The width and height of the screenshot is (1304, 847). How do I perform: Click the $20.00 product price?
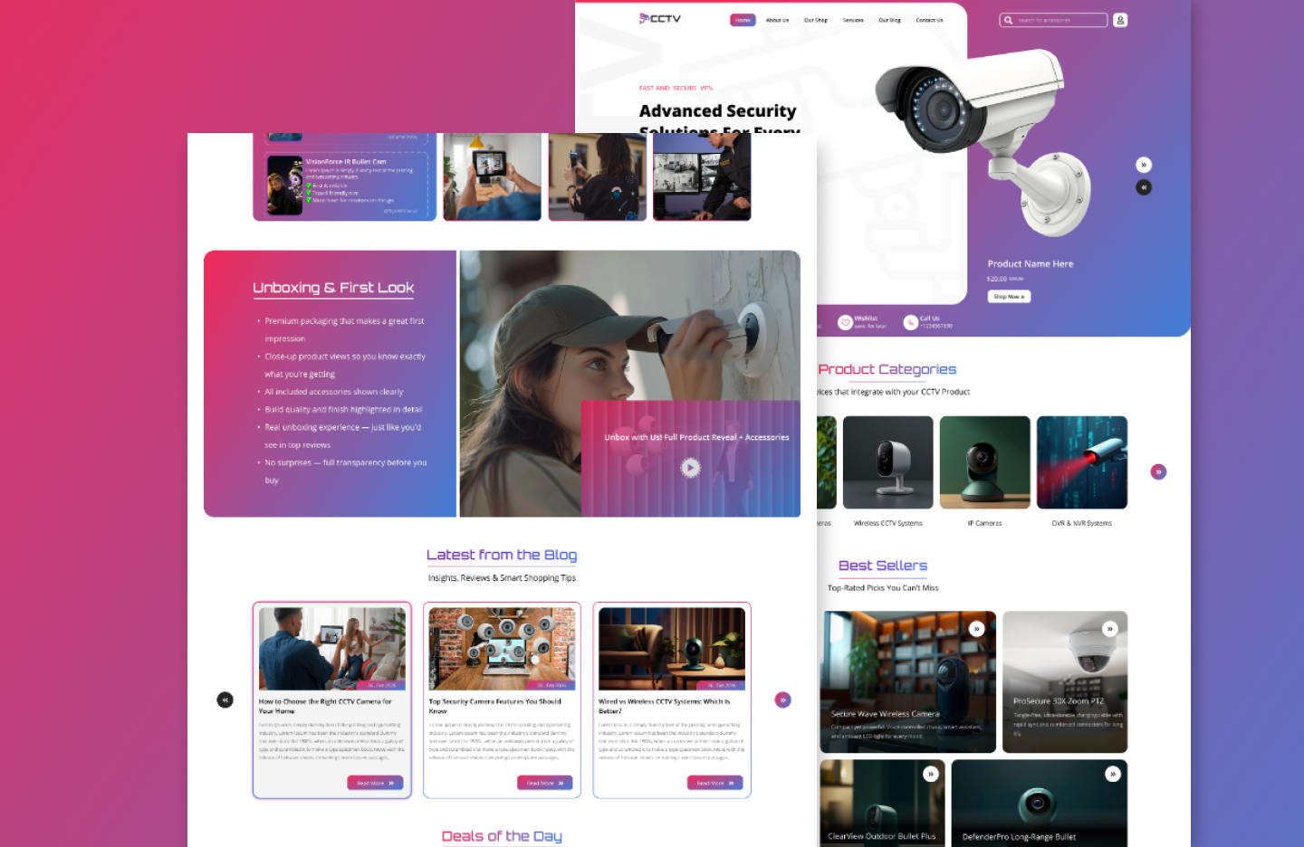pyautogui.click(x=996, y=279)
